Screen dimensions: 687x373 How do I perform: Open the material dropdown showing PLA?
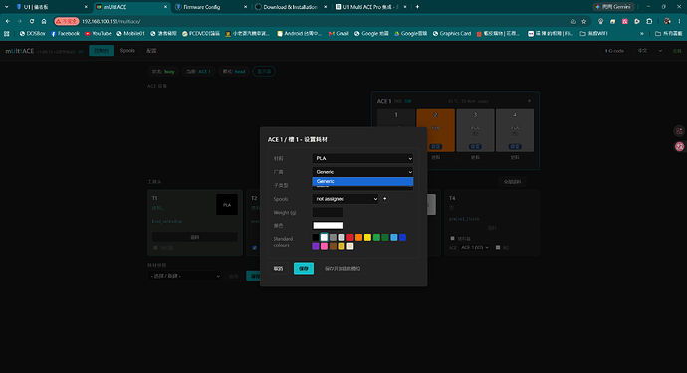(362, 158)
